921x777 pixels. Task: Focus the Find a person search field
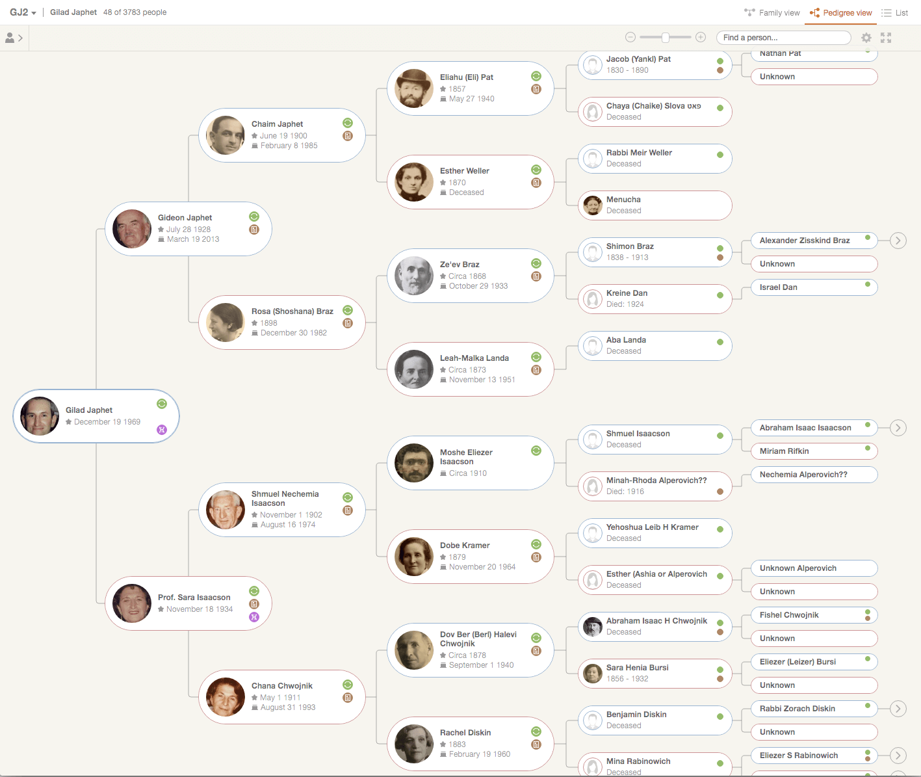tap(783, 38)
